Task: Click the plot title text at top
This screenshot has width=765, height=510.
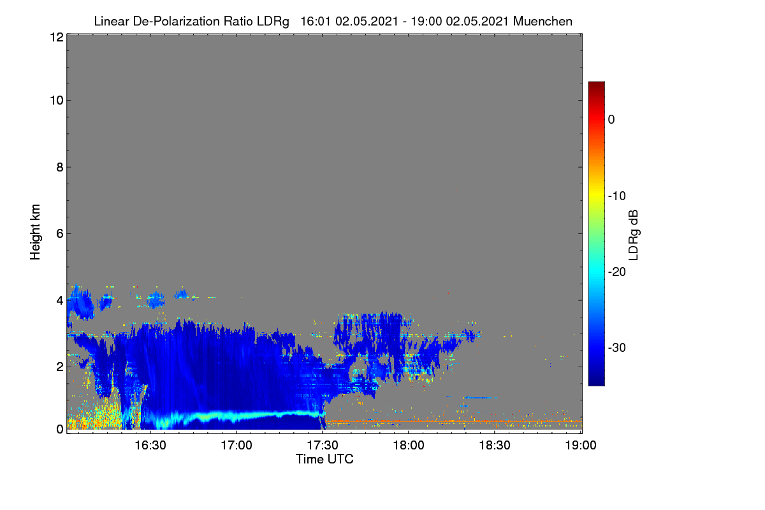Action: 333,21
